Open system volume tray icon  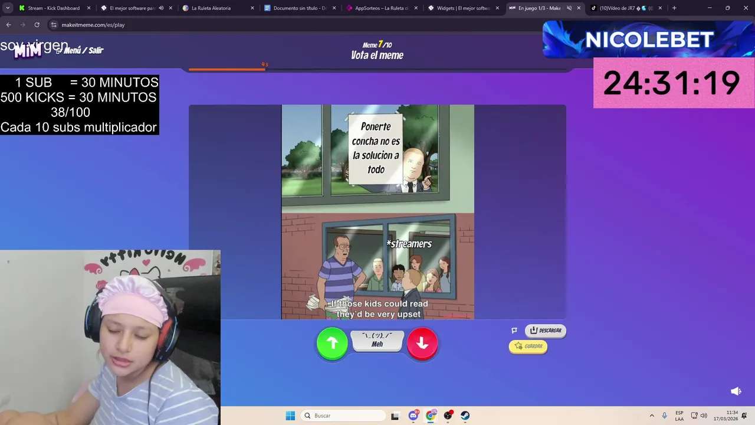(x=704, y=416)
